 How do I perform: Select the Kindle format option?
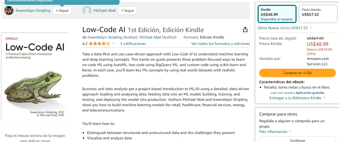pyautogui.click(x=277, y=14)
